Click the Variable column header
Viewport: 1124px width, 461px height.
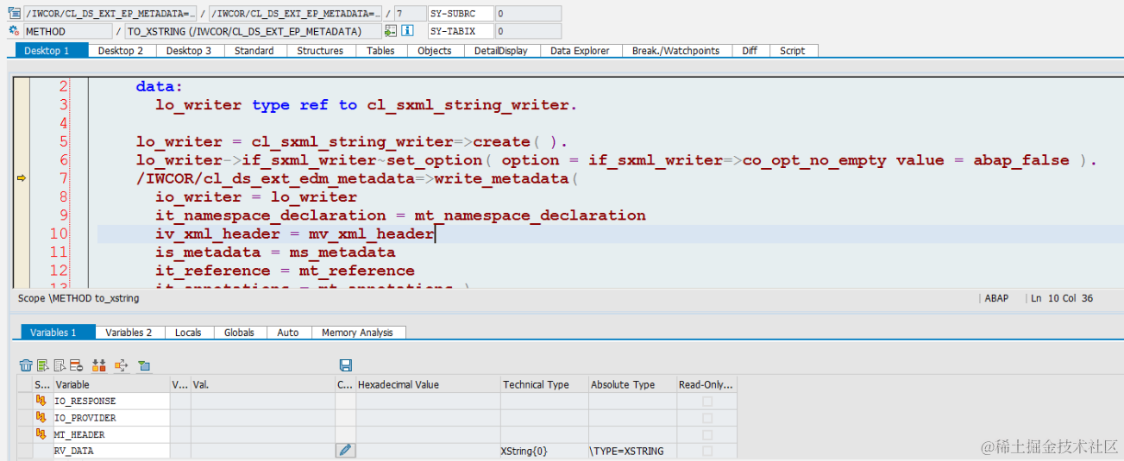point(111,385)
